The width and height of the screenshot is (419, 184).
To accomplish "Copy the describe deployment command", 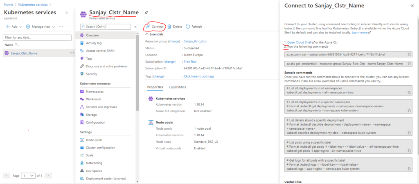I will [409, 133].
